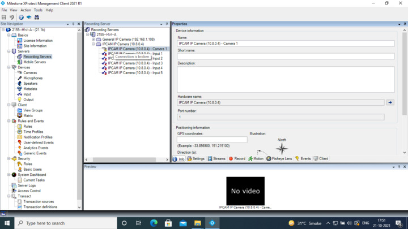Select Recording Servers in Site Navigation
This screenshot has width=408, height=229.
(x=37, y=57)
